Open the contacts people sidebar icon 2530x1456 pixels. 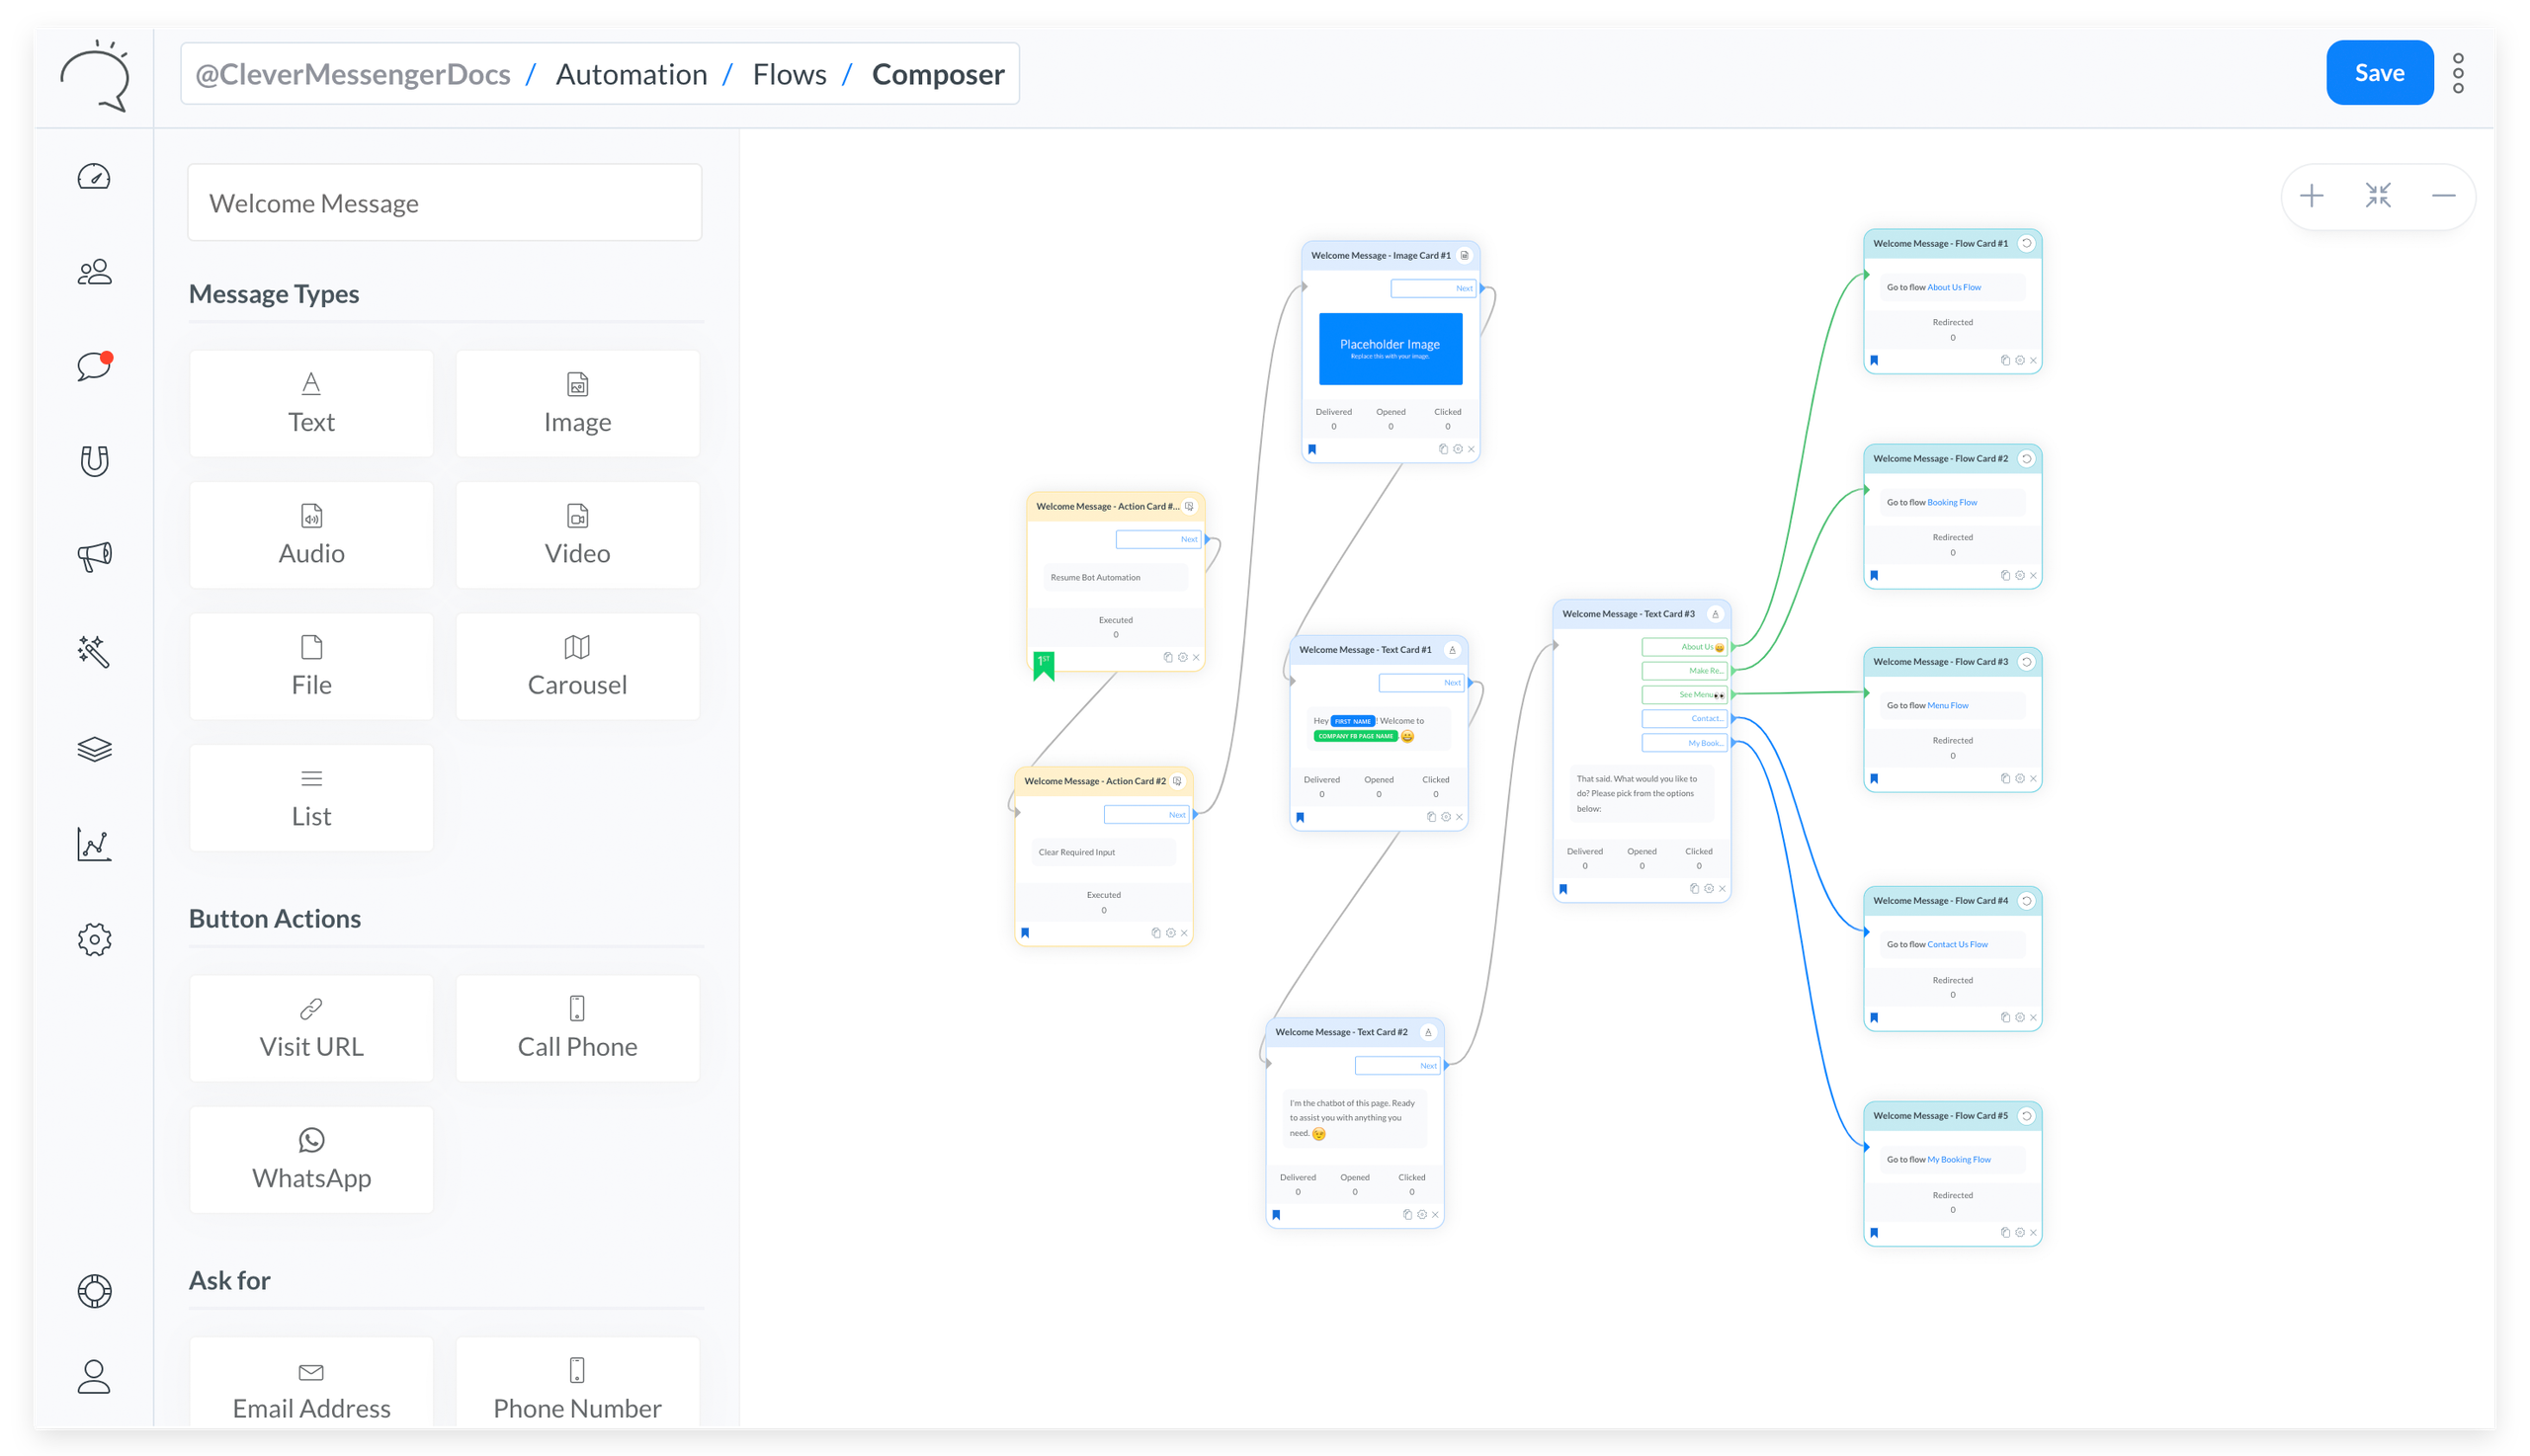tap(94, 272)
